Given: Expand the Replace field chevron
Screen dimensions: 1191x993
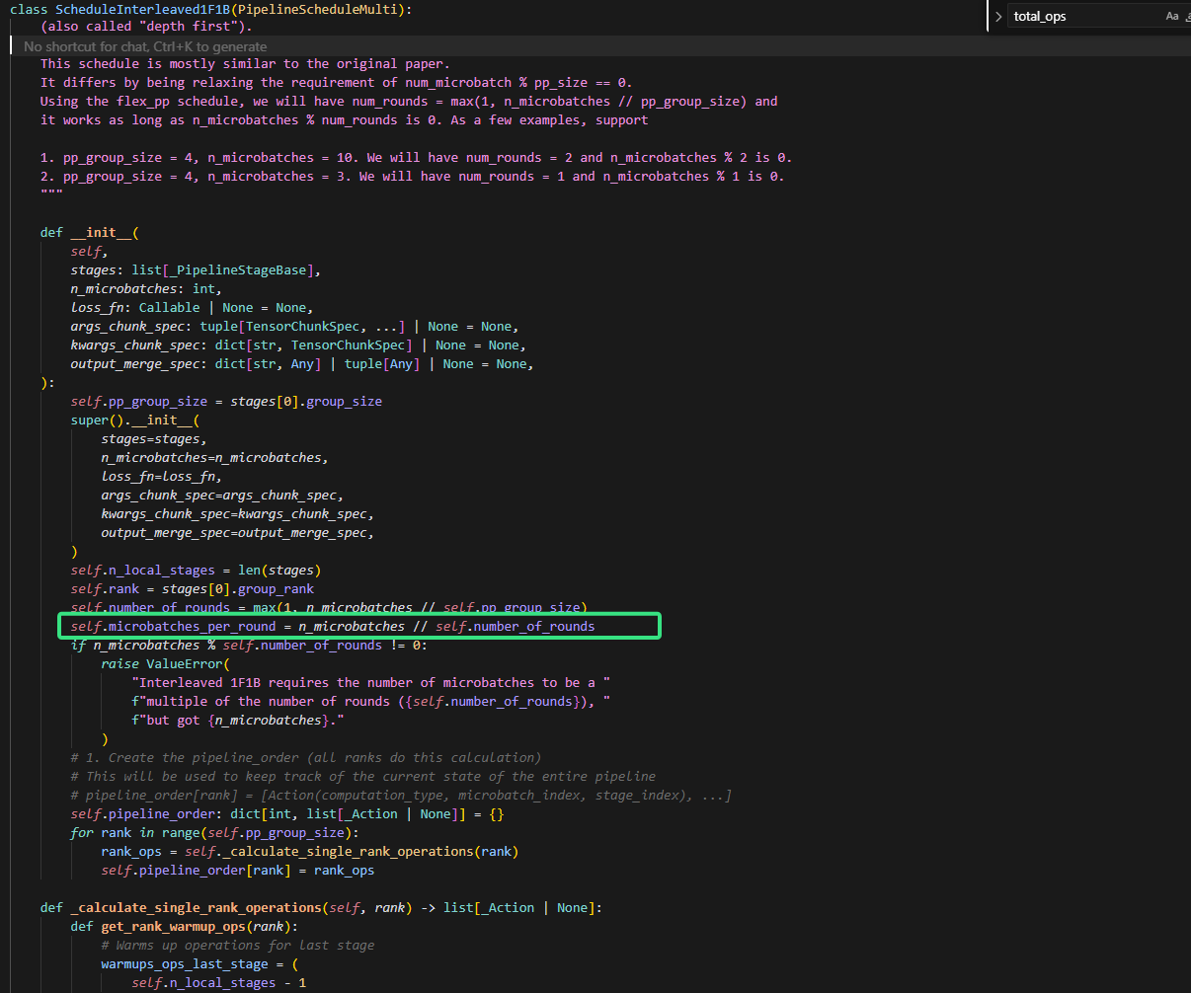Looking at the screenshot, I should [x=998, y=17].
